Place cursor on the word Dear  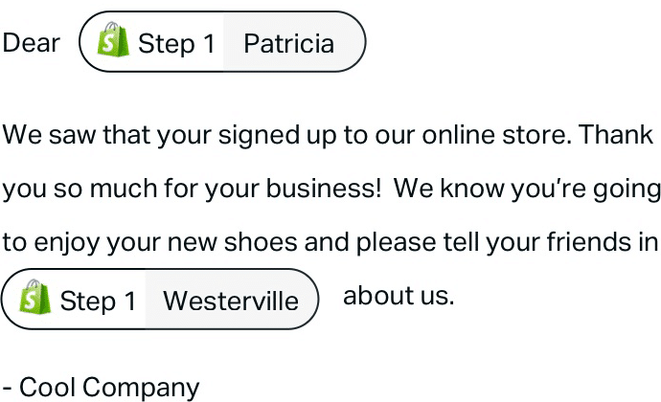[x=32, y=43]
